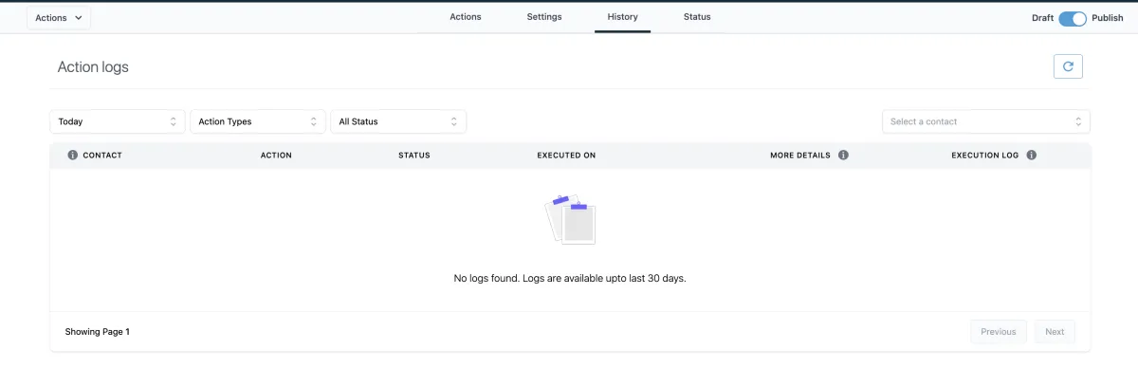This screenshot has width=1138, height=368.
Task: Click the refresh logs icon button
Action: tap(1068, 66)
